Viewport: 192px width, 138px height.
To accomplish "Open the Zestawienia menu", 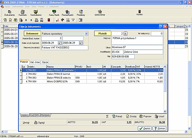I will pyautogui.click(x=18, y=7).
